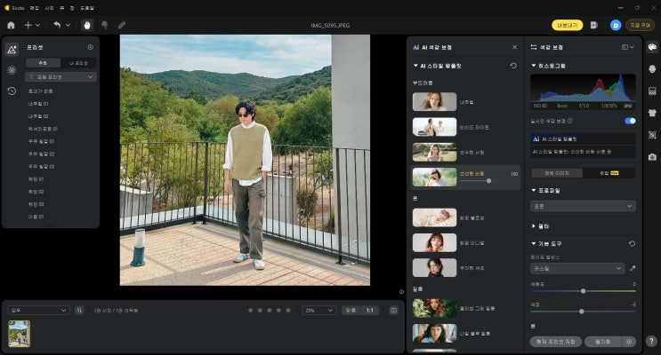
Task: Open the blue D account avatar
Action: click(616, 25)
